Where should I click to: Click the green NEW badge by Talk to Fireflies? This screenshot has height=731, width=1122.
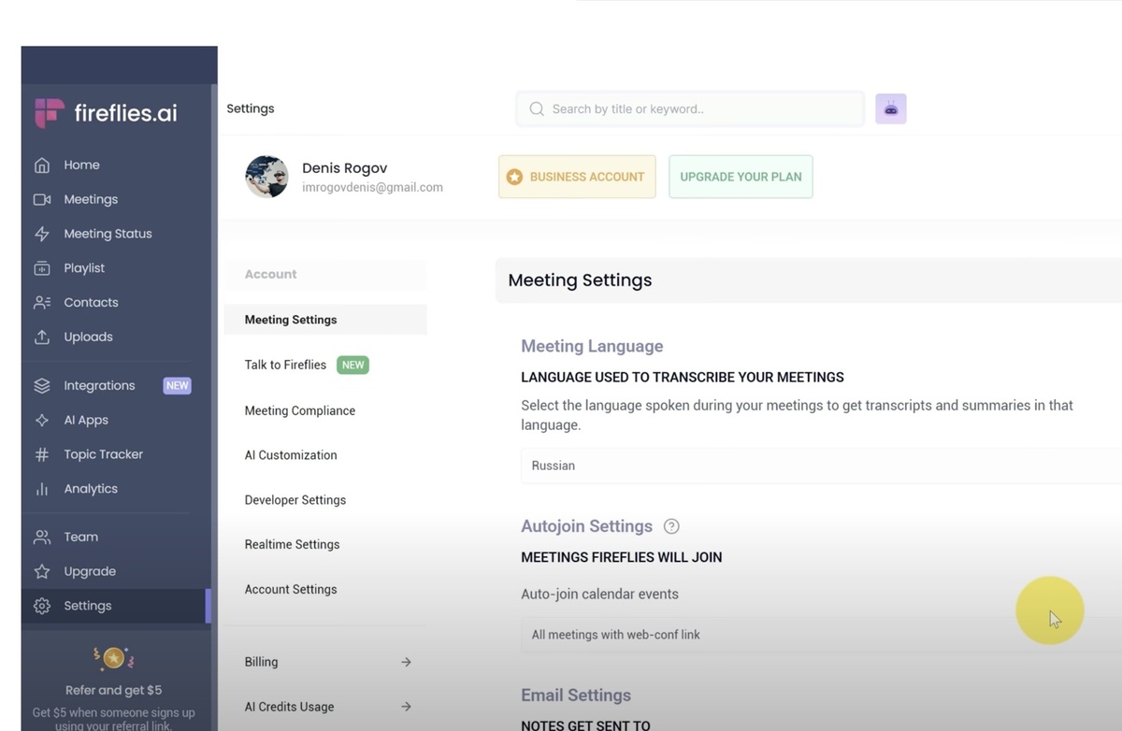click(352, 365)
